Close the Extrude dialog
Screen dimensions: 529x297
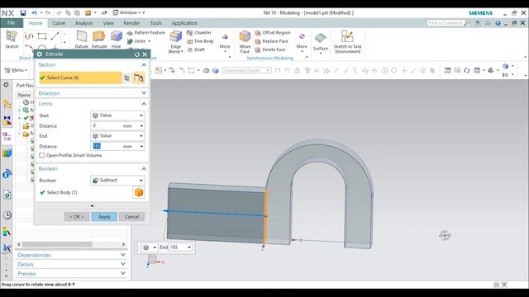(145, 54)
